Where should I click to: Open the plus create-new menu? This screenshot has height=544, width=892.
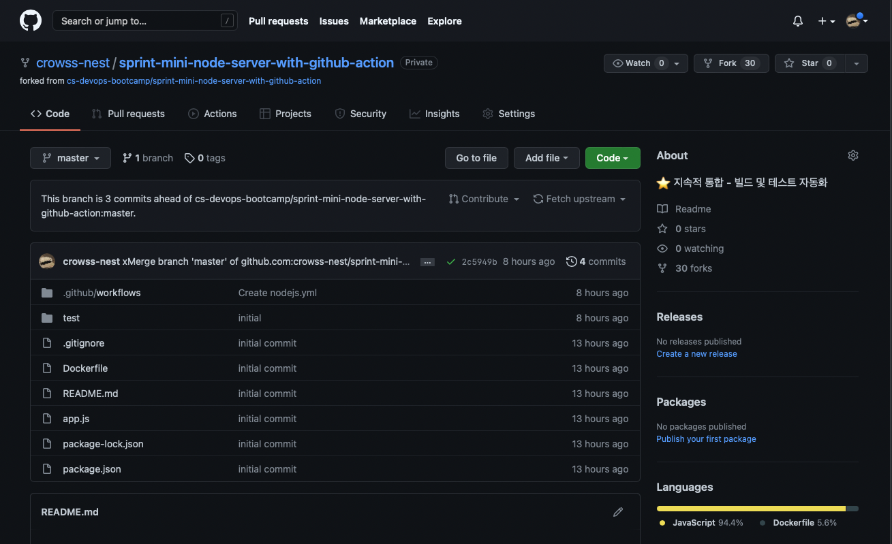pyautogui.click(x=827, y=21)
